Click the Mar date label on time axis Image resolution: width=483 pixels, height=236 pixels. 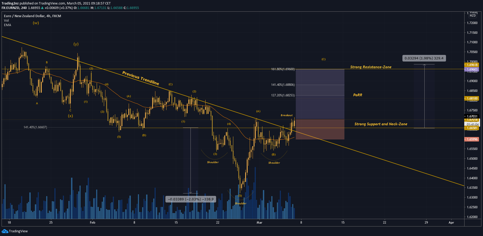point(259,223)
